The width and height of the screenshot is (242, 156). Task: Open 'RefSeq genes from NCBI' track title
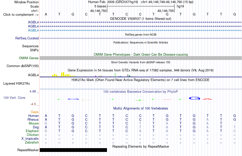(x=141, y=35)
